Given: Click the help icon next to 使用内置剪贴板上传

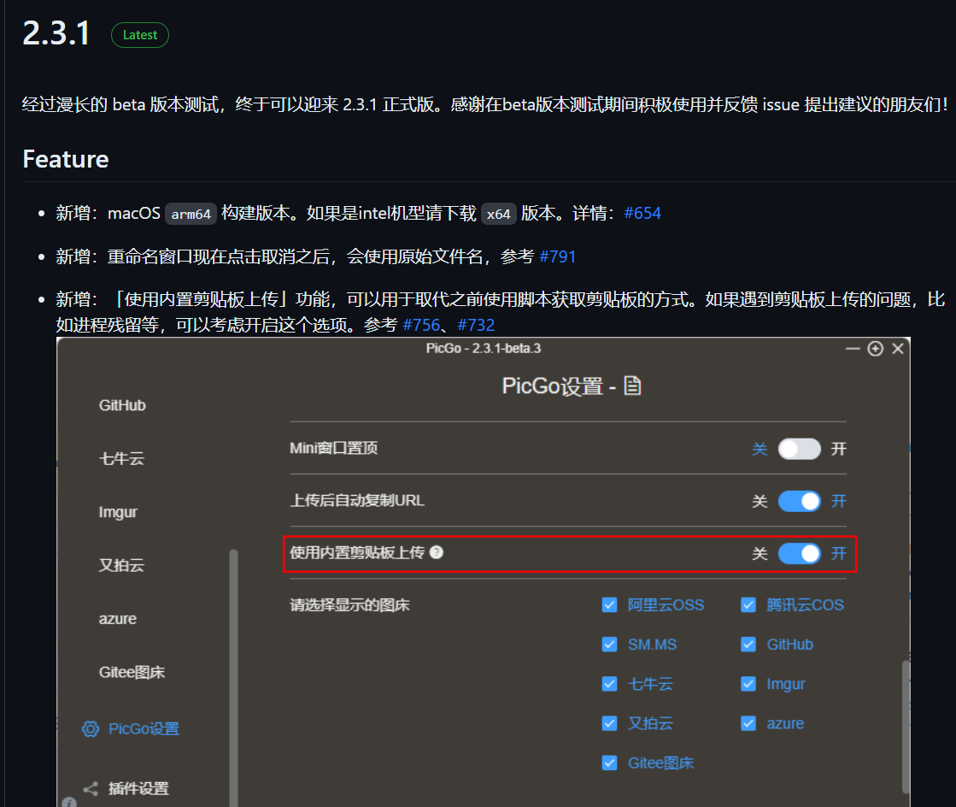Looking at the screenshot, I should (436, 552).
